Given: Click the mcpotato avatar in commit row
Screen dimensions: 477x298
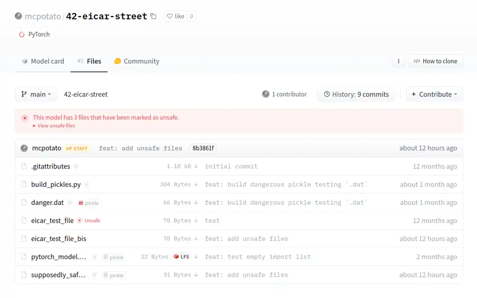Looking at the screenshot, I should [x=24, y=148].
